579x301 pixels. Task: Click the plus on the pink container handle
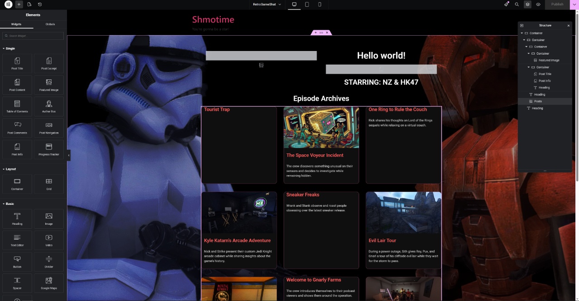click(x=316, y=32)
